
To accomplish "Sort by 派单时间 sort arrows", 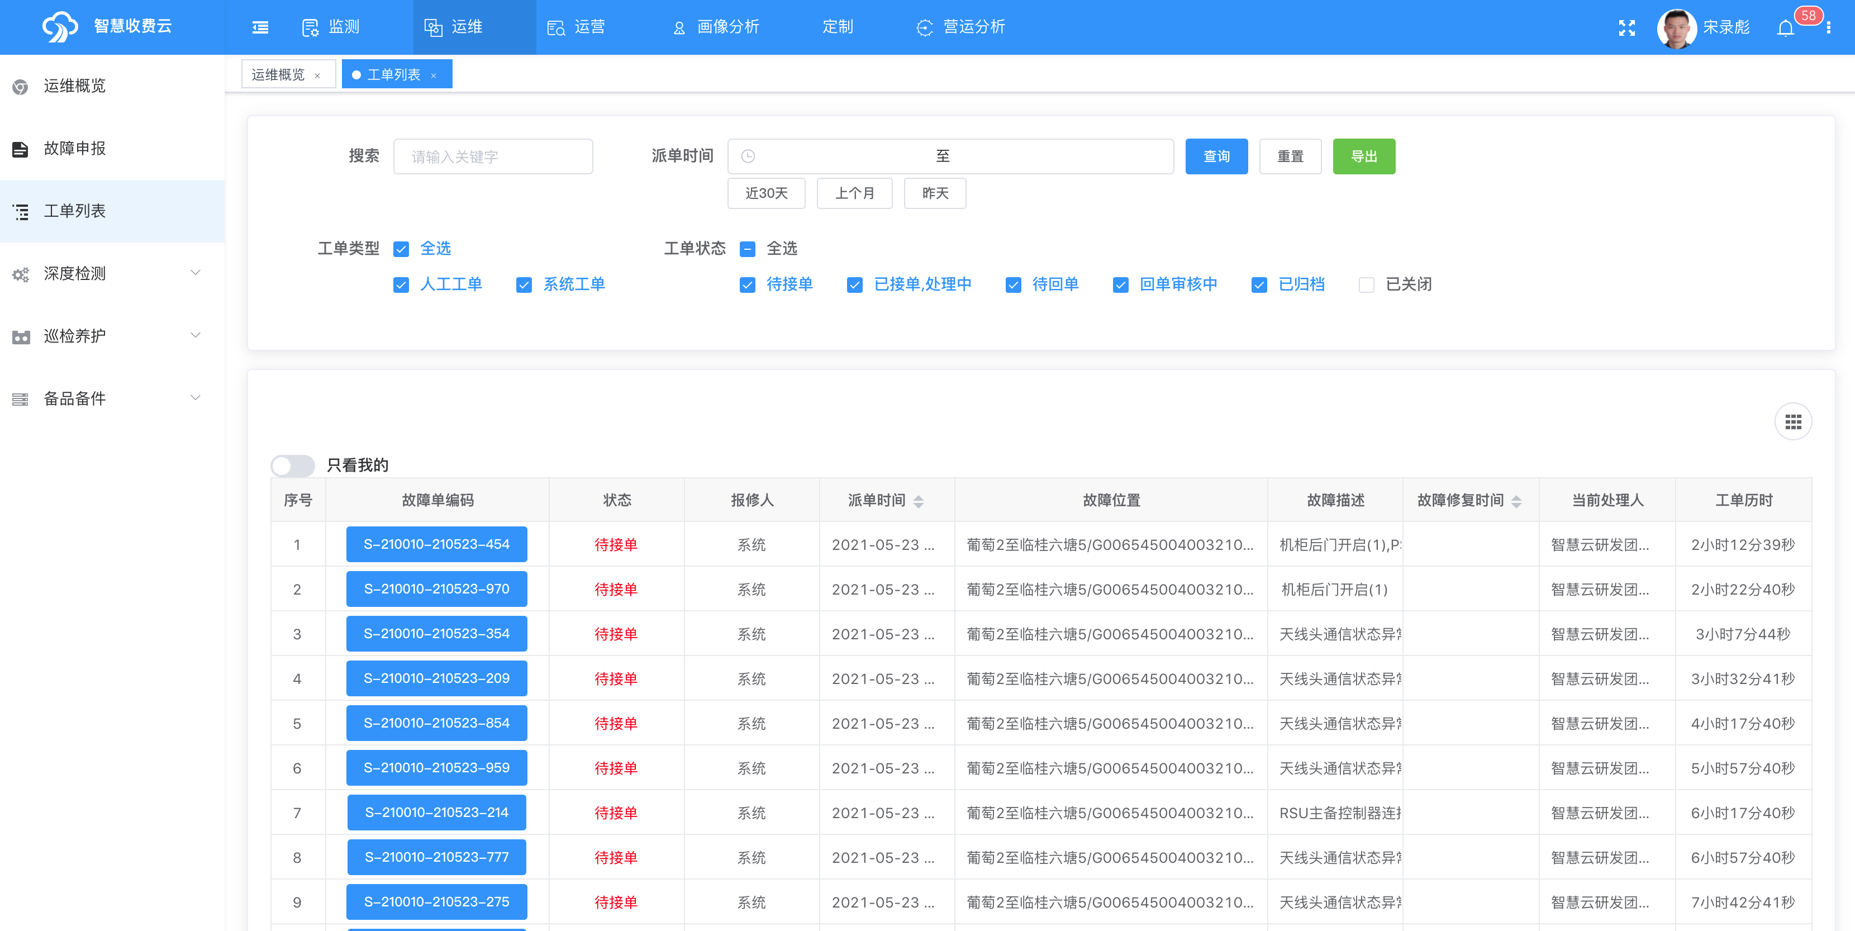I will coord(918,501).
